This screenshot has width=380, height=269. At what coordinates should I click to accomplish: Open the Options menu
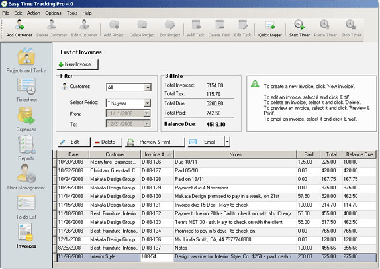click(54, 13)
